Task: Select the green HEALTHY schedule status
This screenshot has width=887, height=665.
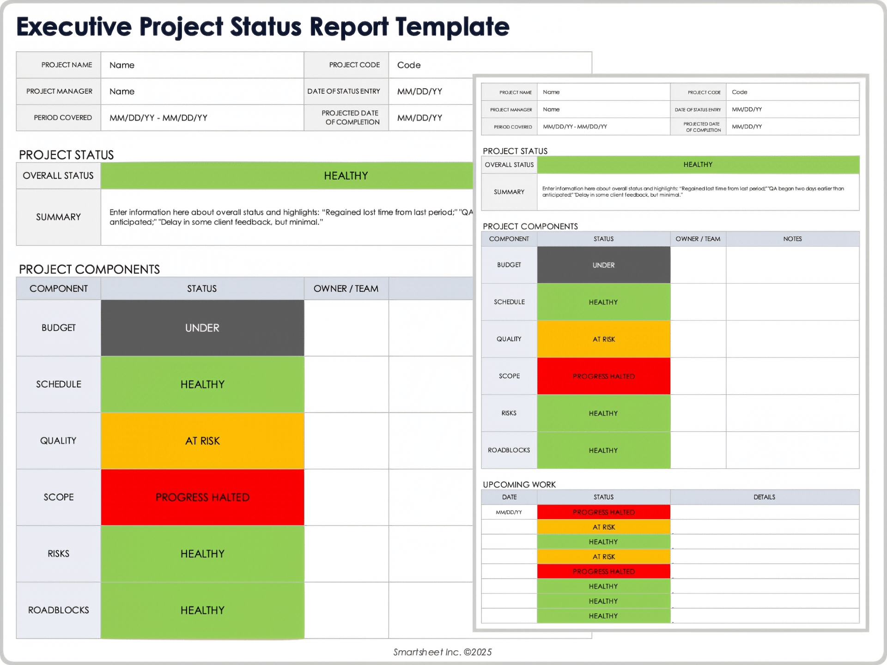Action: [x=202, y=384]
